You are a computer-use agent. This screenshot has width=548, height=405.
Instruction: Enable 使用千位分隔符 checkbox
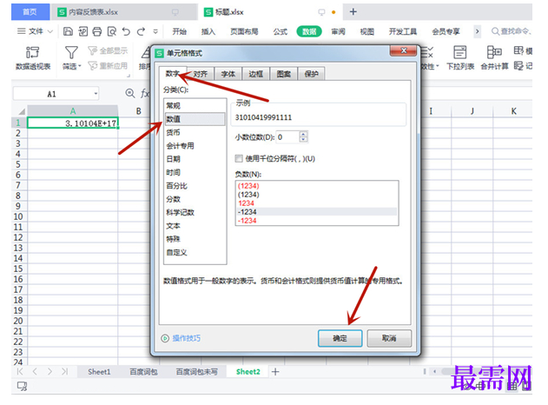click(239, 159)
